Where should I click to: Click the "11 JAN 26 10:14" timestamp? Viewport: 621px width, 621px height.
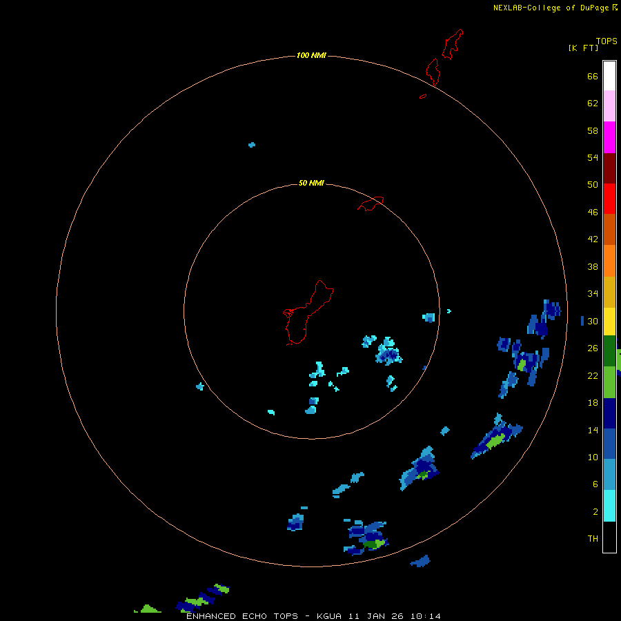pyautogui.click(x=395, y=616)
